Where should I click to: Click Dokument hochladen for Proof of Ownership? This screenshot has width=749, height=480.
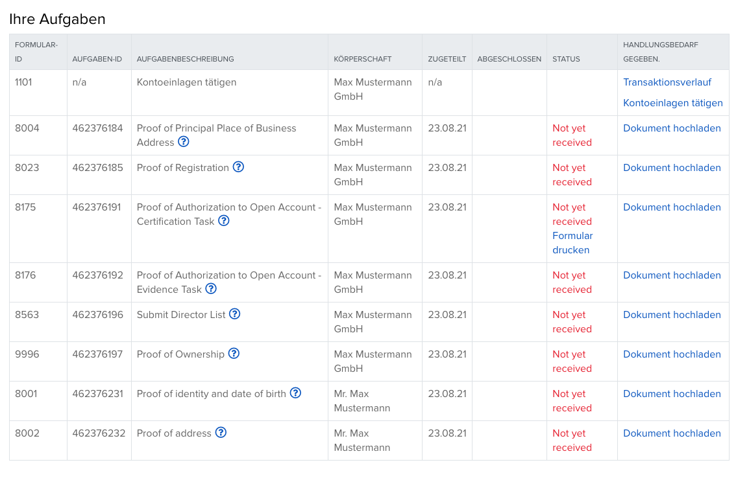pos(672,354)
